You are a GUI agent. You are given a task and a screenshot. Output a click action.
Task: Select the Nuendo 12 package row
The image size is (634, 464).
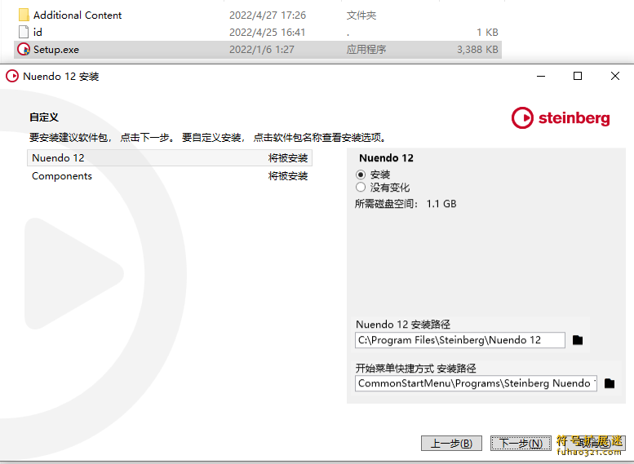(170, 158)
